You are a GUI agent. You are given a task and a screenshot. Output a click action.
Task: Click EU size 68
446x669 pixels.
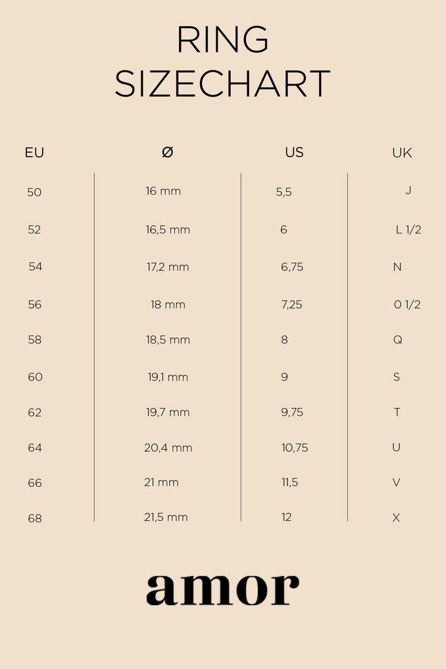pos(35,518)
